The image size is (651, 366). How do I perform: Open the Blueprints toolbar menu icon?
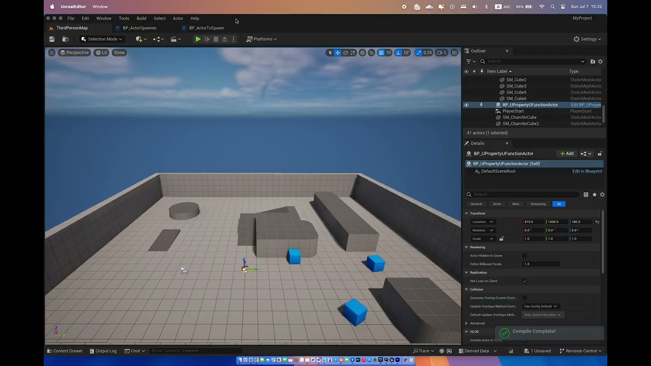(x=159, y=39)
